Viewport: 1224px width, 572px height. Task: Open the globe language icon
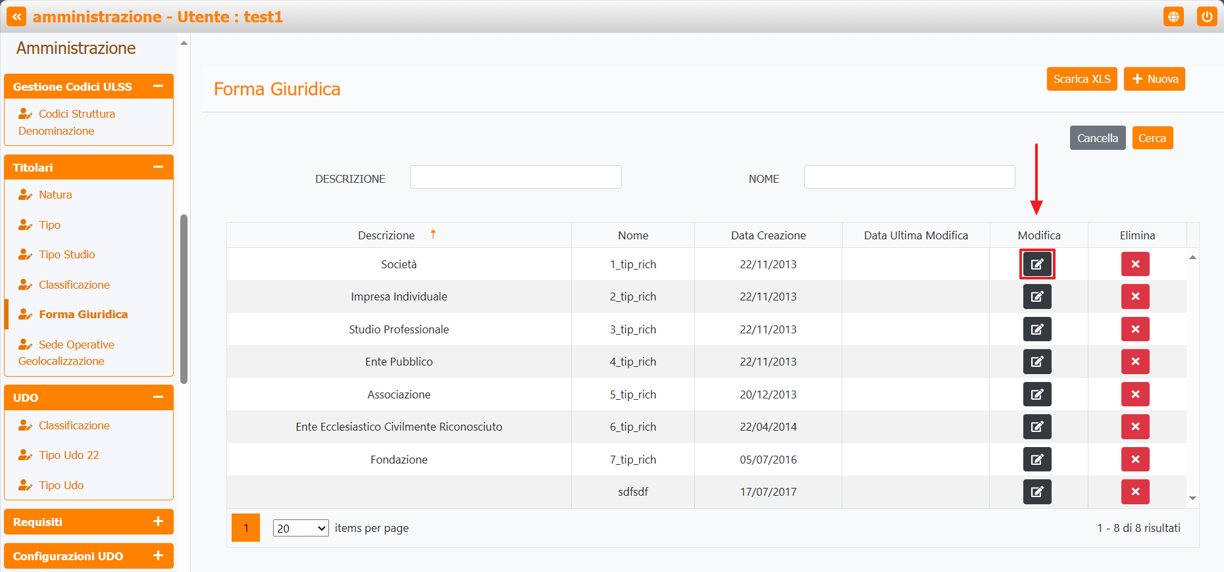(1173, 16)
